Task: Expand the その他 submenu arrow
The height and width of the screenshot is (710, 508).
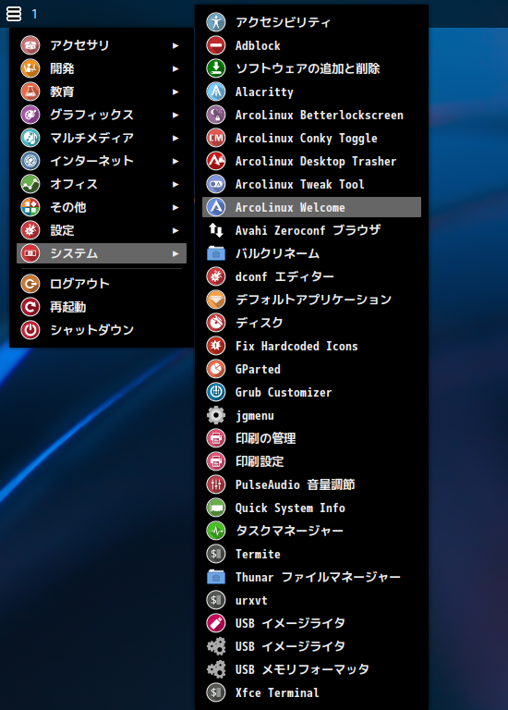Action: pyautogui.click(x=175, y=207)
